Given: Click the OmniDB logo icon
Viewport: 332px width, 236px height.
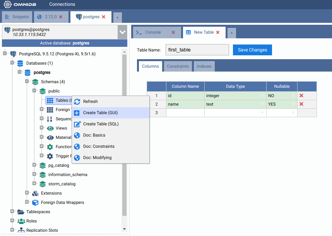Looking at the screenshot, I should (8, 4).
